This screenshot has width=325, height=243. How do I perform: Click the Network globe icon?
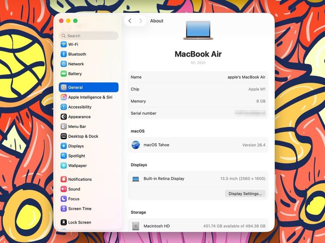[x=64, y=64]
